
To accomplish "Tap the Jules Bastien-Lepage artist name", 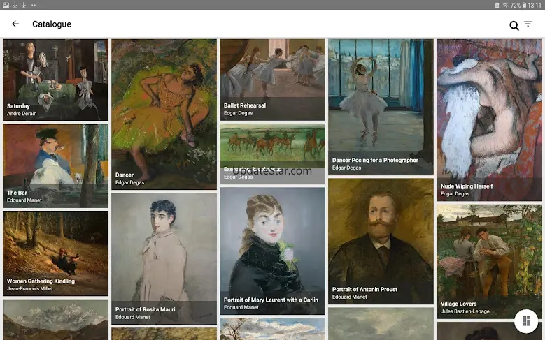I will 465,311.
